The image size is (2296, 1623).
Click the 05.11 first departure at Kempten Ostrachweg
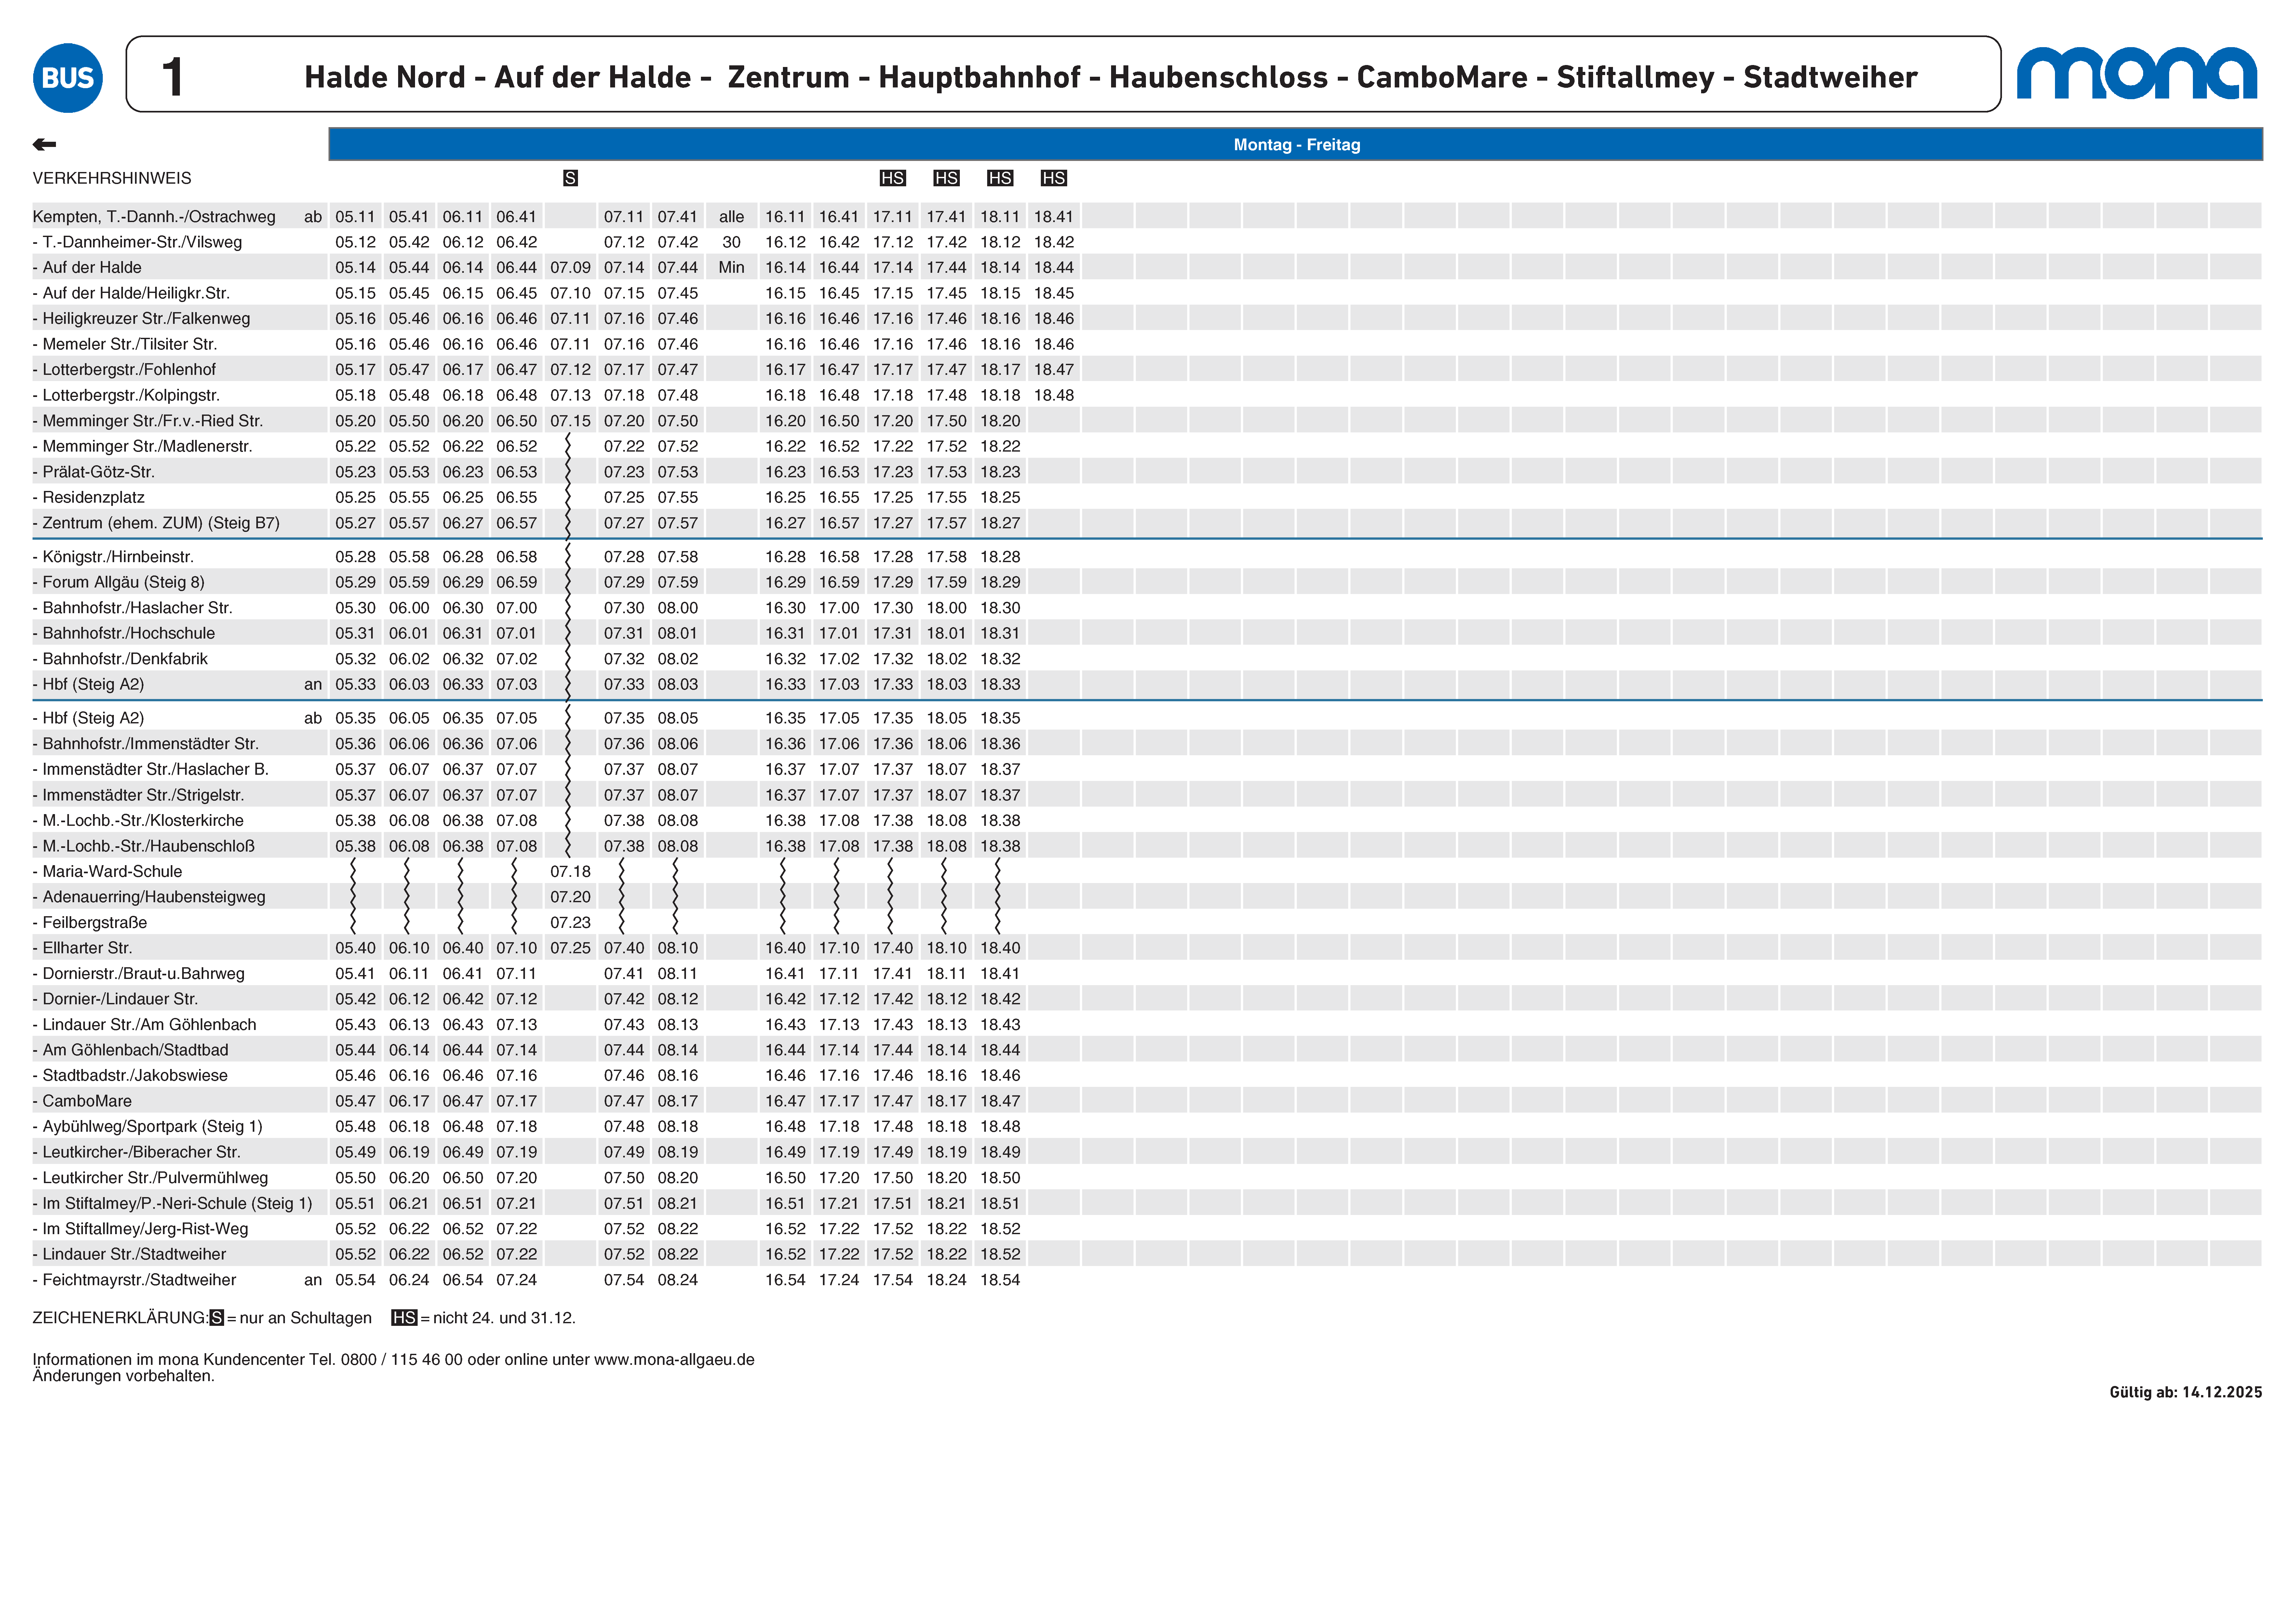(355, 217)
